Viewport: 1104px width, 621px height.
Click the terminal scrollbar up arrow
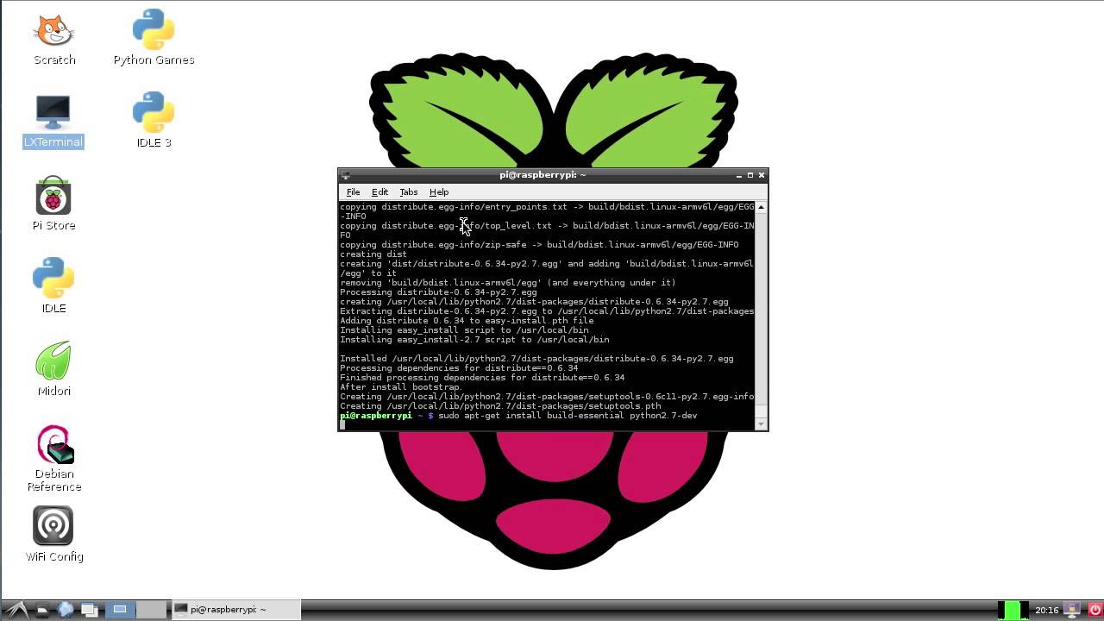point(761,207)
